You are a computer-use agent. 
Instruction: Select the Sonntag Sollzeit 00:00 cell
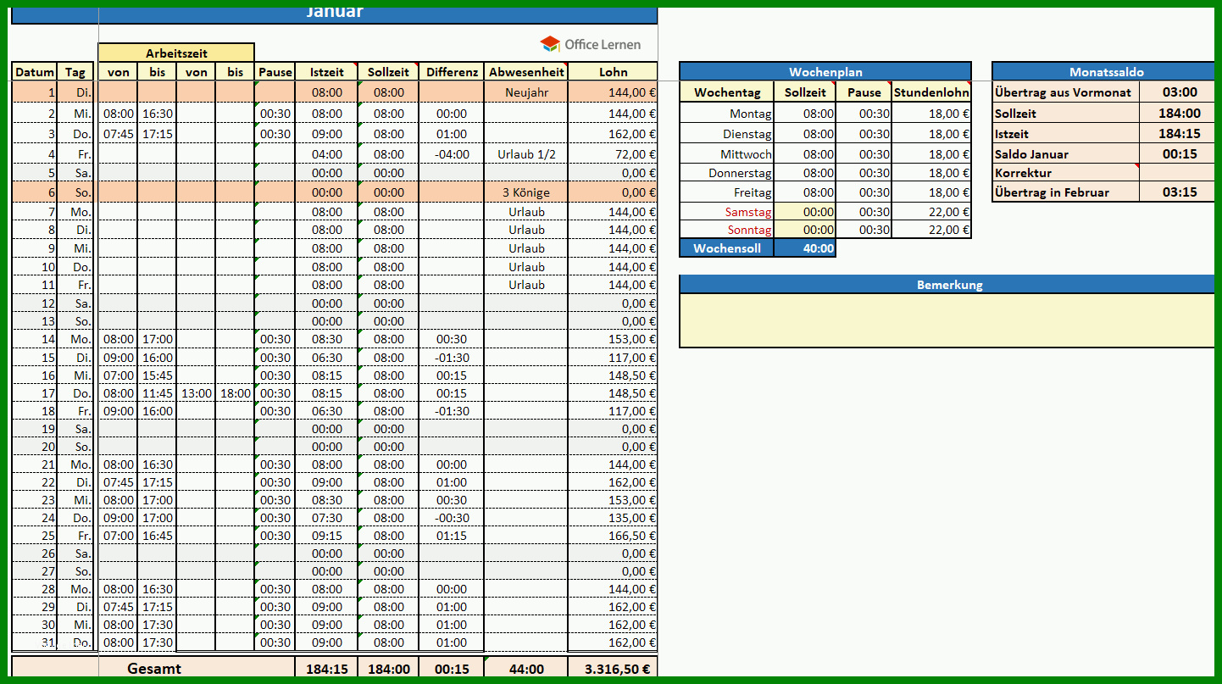[x=805, y=230]
